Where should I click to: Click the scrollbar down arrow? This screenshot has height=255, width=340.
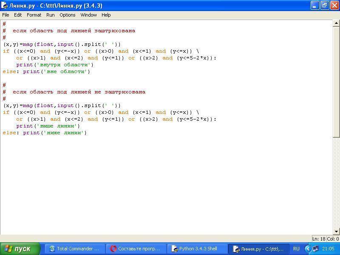coord(336,231)
